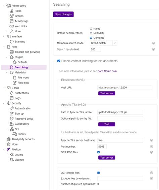Click the Password policy shield icon
Image resolution: width=159 pixels, height=190 pixels.
point(12,119)
